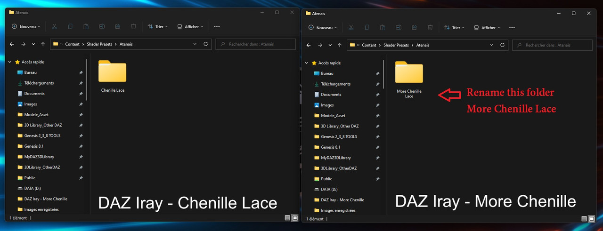Click Content breadcrumb in right window
Viewport: 603px width, 231px height.
[x=369, y=45]
